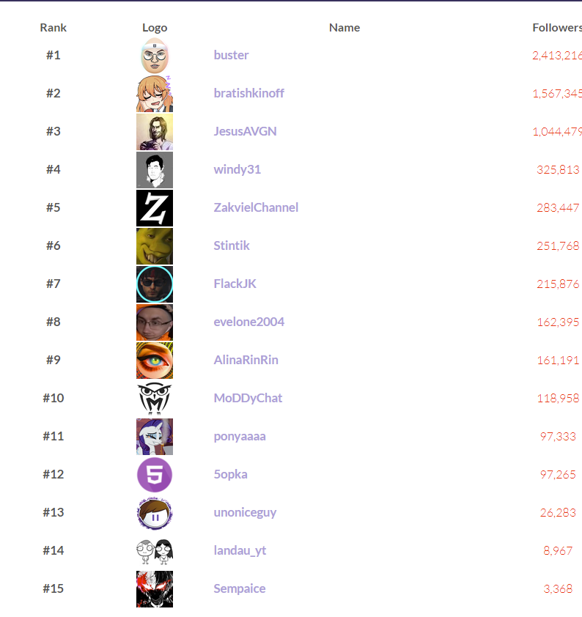Sort table by Followers column header
The width and height of the screenshot is (582, 617).
[556, 27]
